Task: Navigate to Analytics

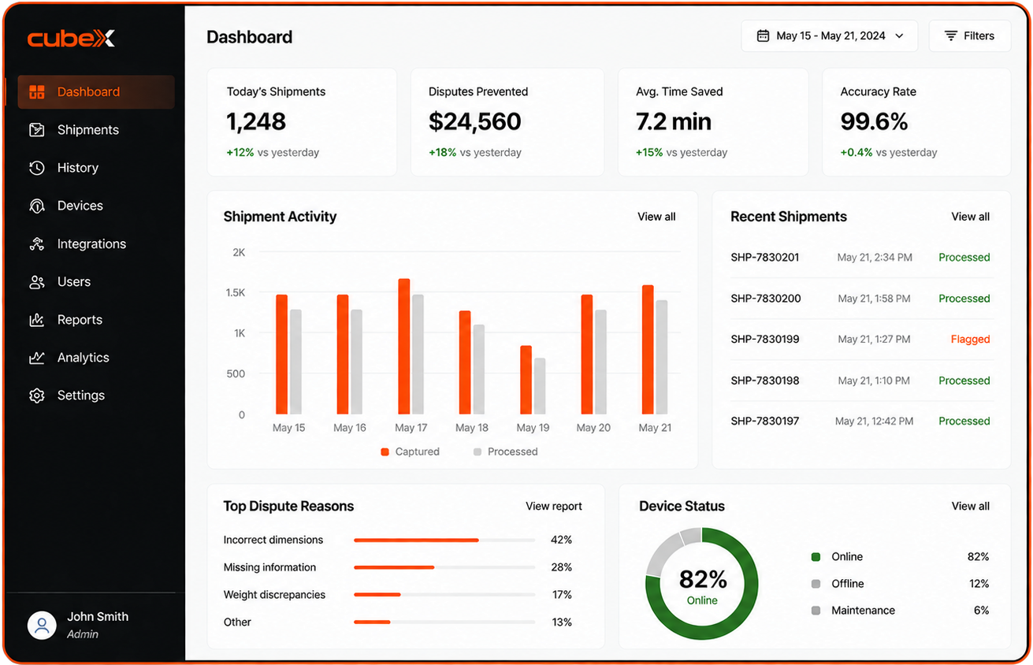Action: click(x=96, y=358)
